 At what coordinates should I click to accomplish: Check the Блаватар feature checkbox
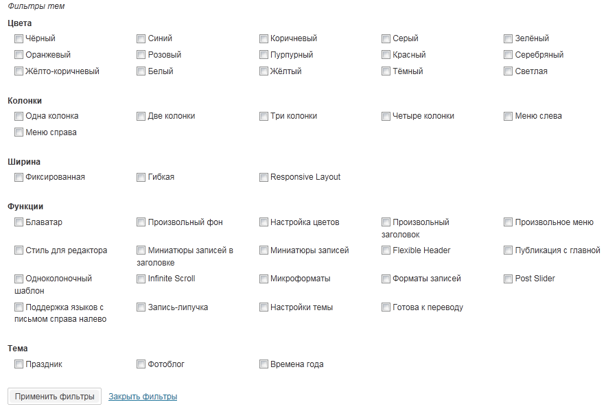point(19,222)
